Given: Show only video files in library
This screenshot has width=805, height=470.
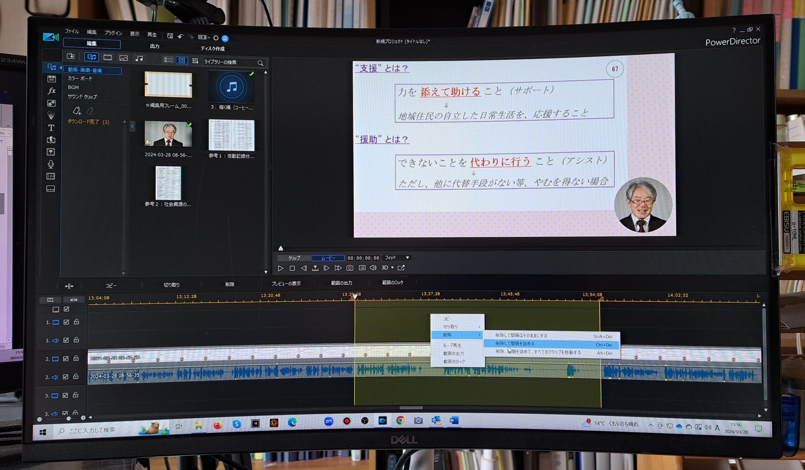Looking at the screenshot, I should coord(108,57).
